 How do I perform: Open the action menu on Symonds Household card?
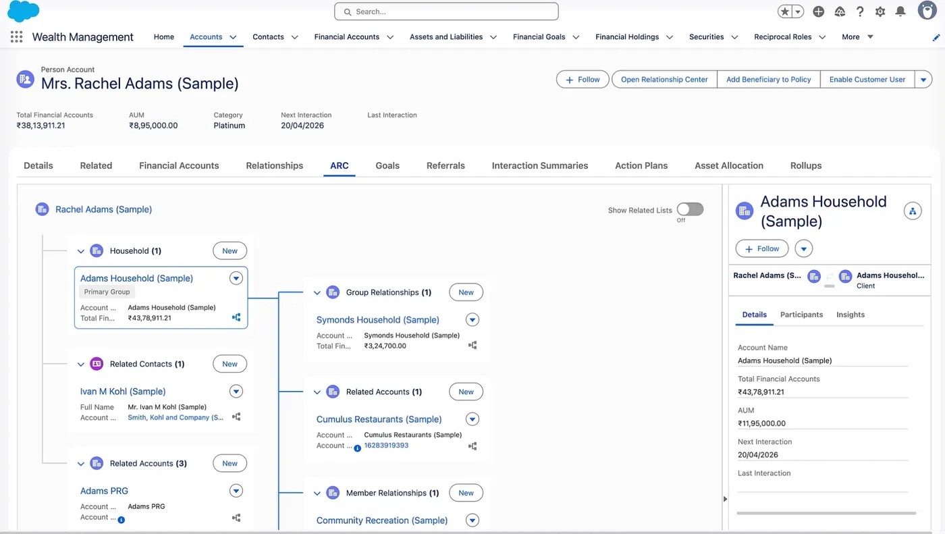[x=473, y=320]
